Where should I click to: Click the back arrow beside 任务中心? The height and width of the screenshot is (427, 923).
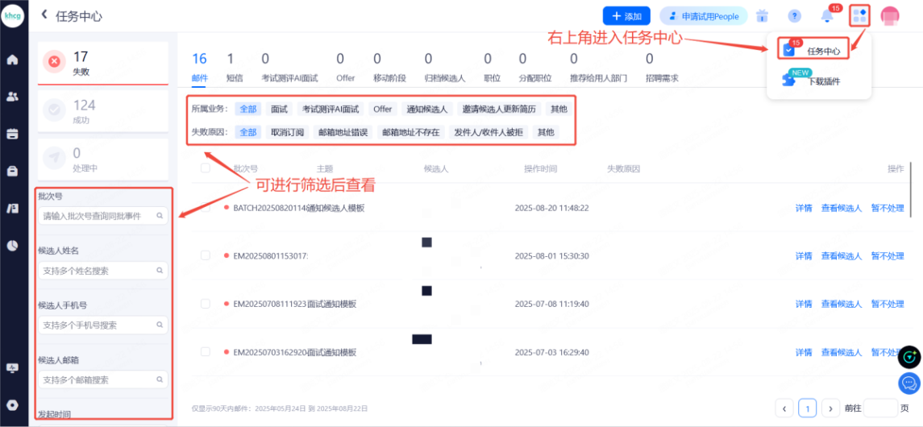tap(44, 15)
